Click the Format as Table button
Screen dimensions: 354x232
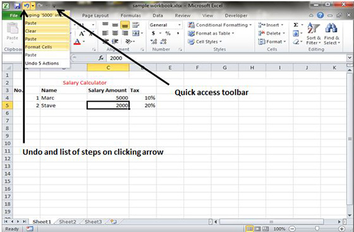point(211,34)
